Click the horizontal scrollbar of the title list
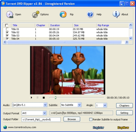 (64, 42)
